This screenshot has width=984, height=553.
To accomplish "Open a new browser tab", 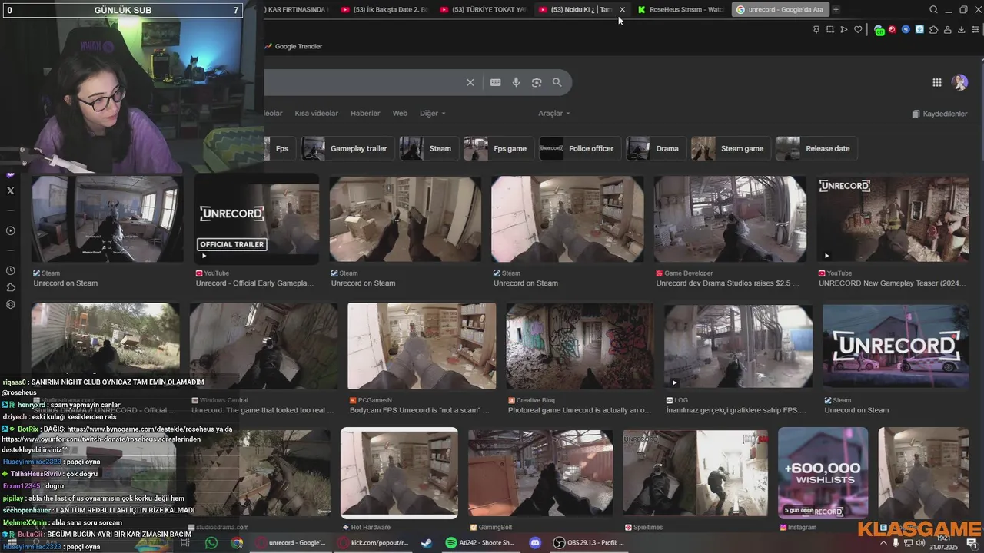I will tap(836, 9).
